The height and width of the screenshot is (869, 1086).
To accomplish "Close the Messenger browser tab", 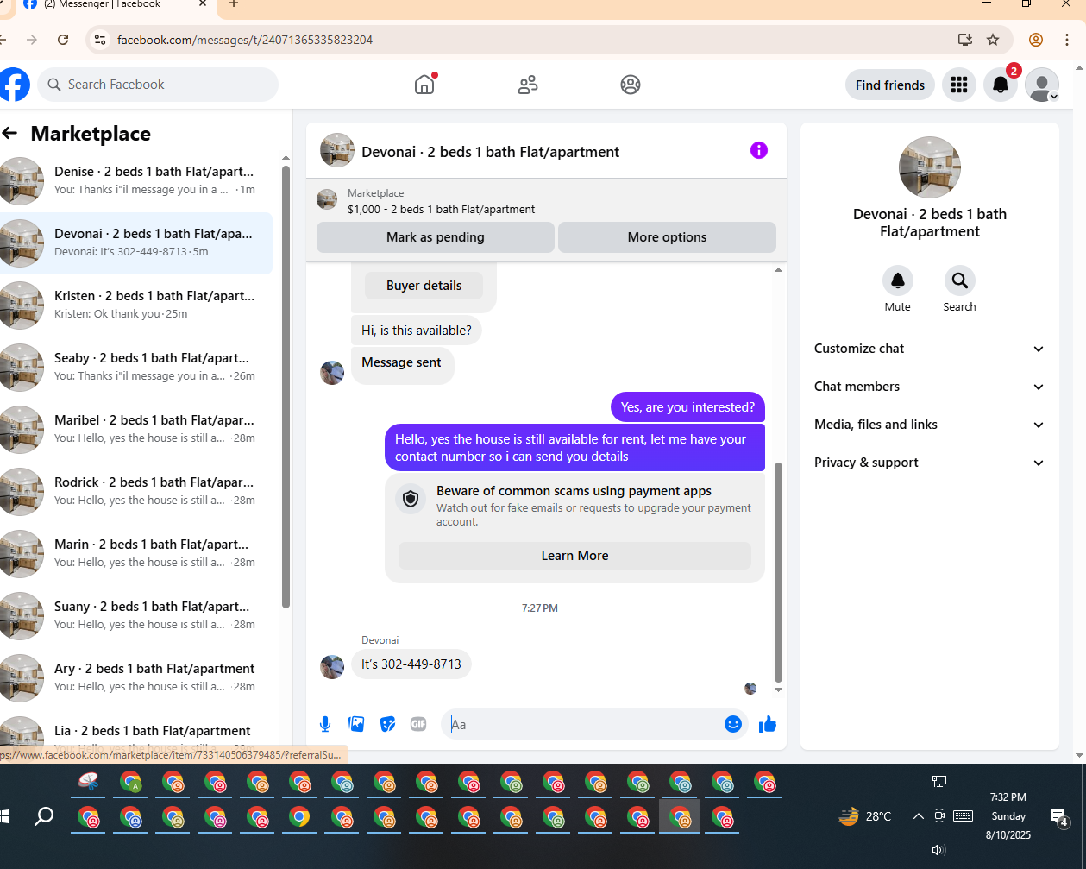I will [203, 4].
